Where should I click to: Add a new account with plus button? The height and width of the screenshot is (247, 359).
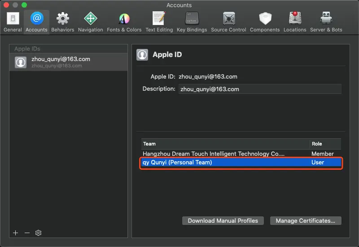15,233
